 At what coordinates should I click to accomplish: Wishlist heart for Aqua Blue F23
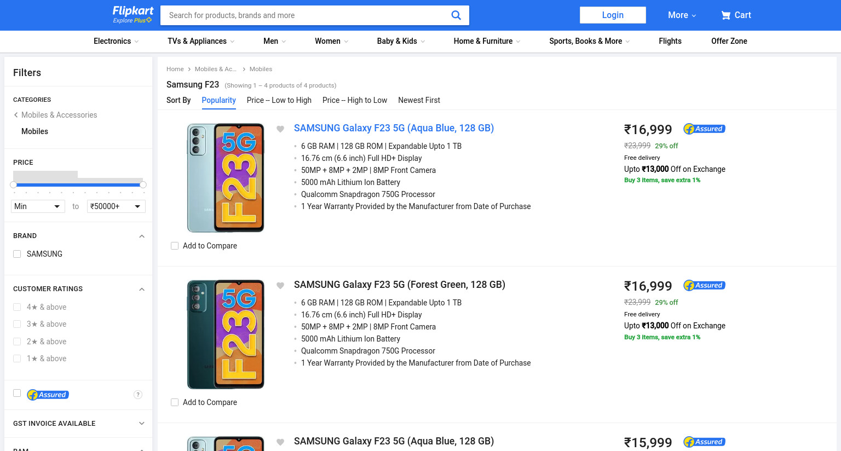pos(280,129)
